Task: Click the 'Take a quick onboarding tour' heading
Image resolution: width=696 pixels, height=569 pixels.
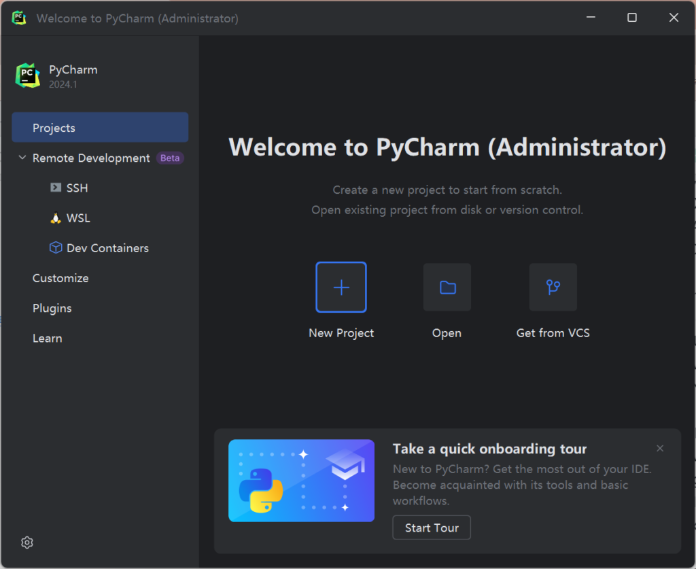Action: click(489, 449)
